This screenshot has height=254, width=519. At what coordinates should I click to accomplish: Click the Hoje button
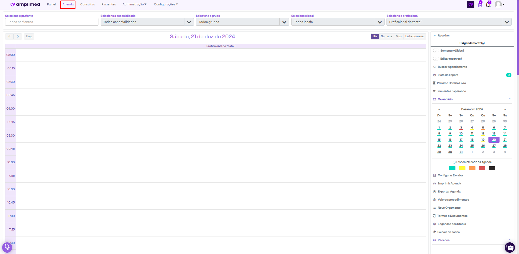(x=29, y=36)
